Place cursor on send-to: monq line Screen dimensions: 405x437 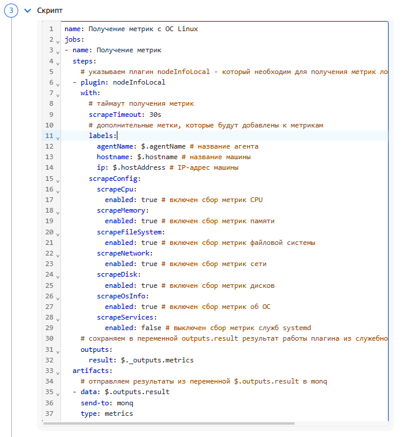tap(107, 403)
